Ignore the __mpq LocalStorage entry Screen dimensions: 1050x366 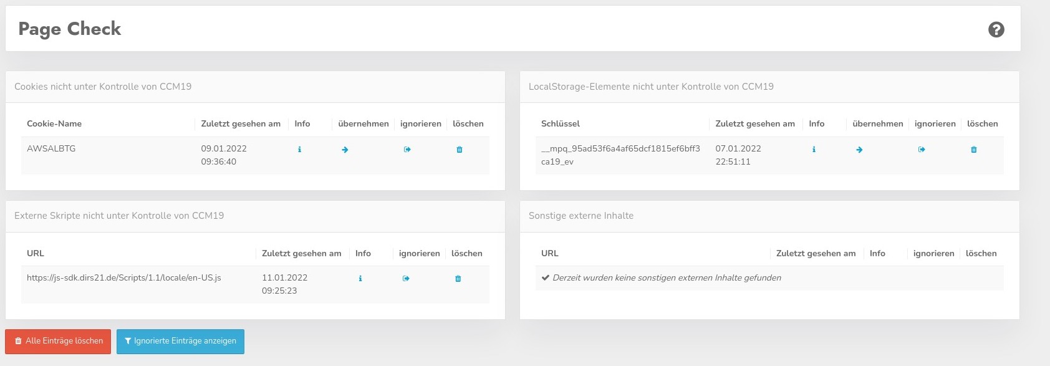tap(922, 150)
